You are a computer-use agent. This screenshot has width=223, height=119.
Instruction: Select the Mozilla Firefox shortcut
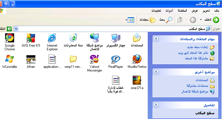[137, 59]
